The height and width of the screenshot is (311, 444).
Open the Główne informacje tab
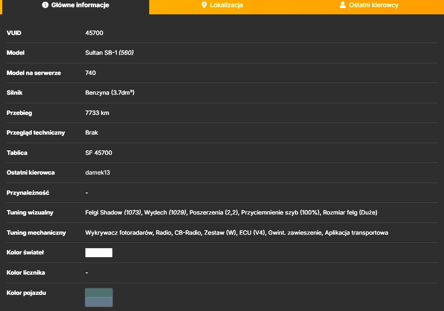[75, 7]
